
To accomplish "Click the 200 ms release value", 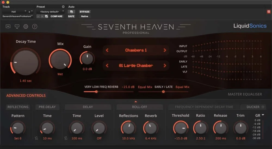I will 221,138.
